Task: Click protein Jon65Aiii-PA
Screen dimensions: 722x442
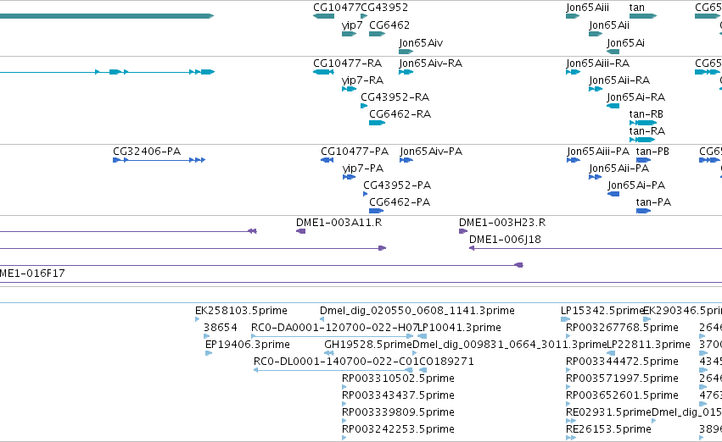Action: (598, 152)
